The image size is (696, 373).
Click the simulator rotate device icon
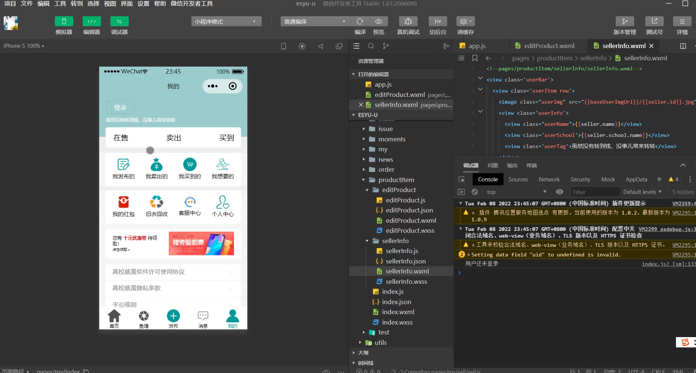(284, 46)
